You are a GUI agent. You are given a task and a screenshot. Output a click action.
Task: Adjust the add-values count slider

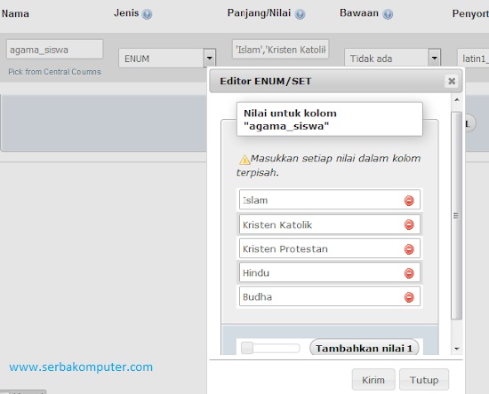click(x=270, y=348)
